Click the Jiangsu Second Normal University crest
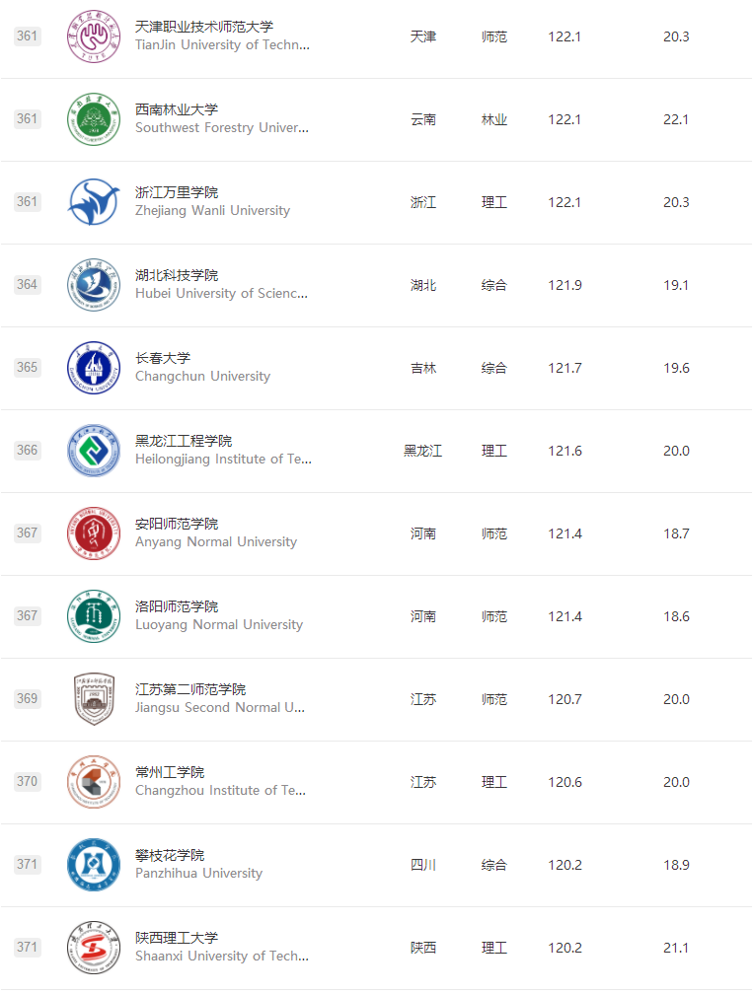Image resolution: width=753 pixels, height=994 pixels. pos(93,699)
